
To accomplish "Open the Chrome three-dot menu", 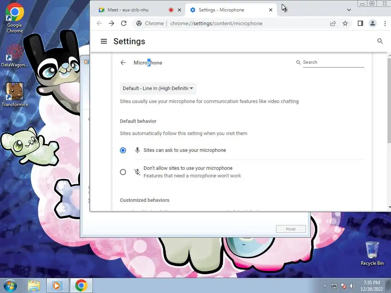I will point(385,23).
